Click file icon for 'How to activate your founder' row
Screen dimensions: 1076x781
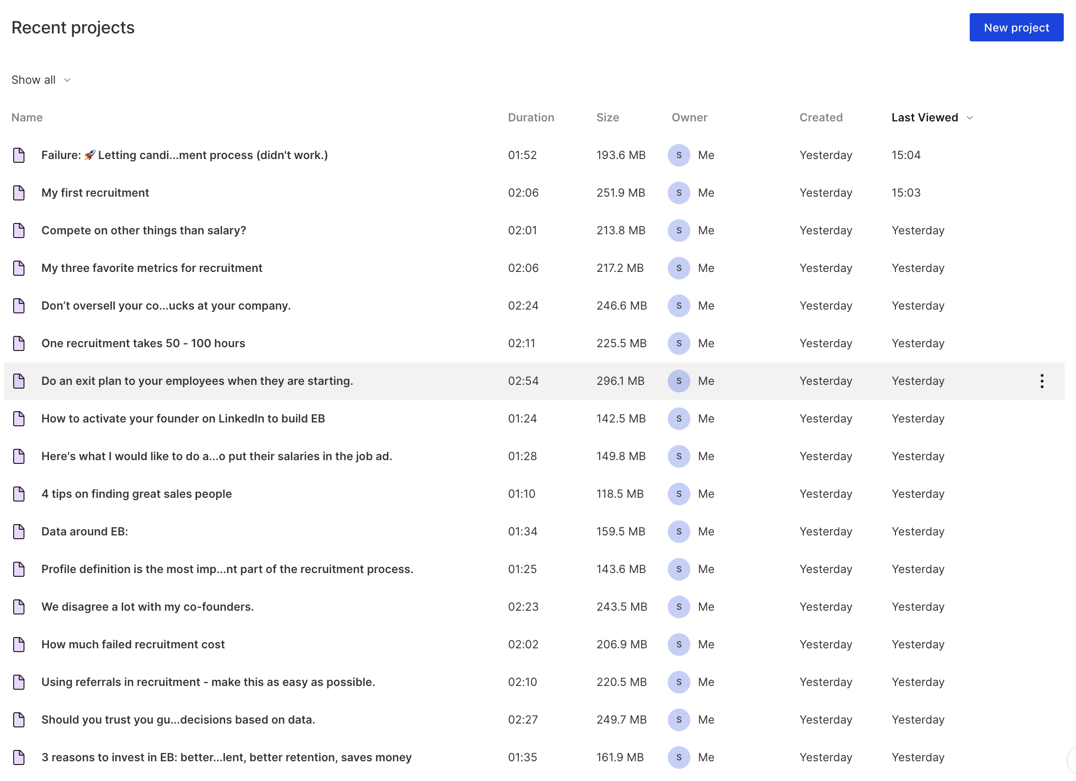click(x=19, y=419)
